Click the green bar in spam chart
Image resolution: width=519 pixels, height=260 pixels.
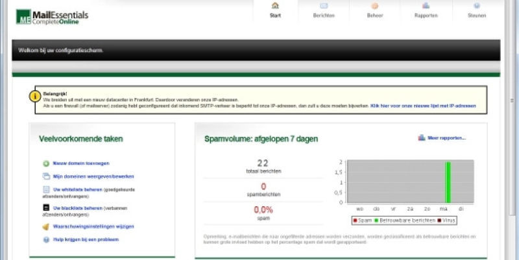[448, 183]
